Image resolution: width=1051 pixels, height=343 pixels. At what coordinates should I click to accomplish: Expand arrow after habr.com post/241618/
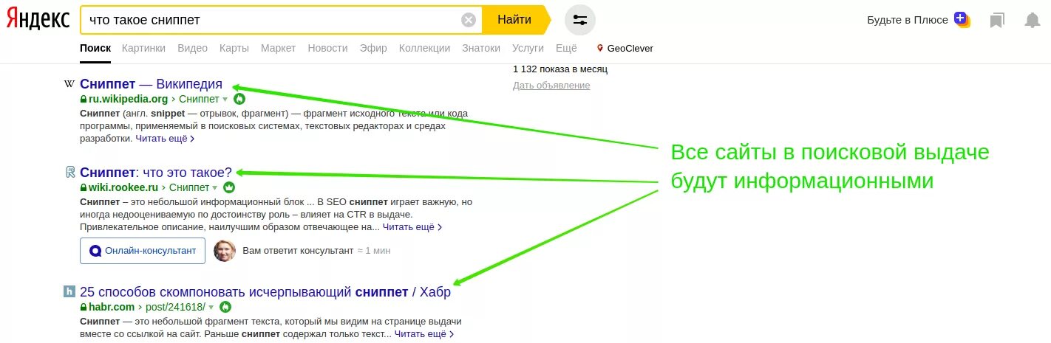pos(211,308)
